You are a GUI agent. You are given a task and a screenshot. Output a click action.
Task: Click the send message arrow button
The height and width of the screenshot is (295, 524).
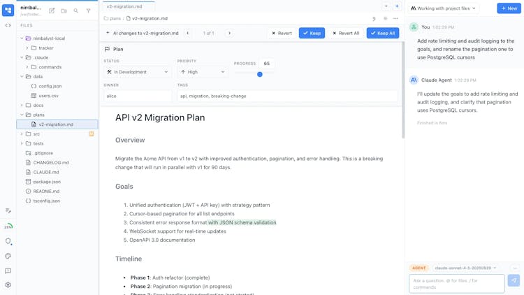coord(514,280)
